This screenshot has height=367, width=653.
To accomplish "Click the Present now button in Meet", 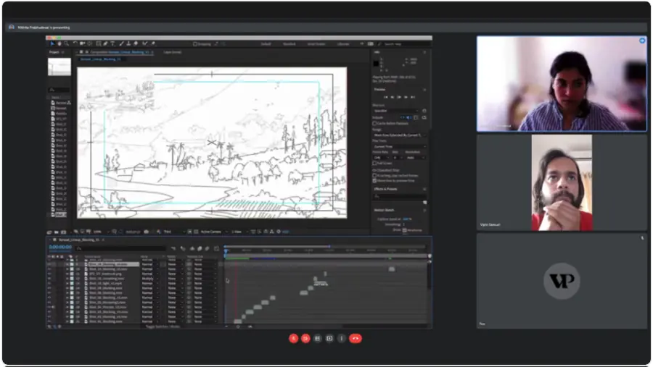I will (329, 338).
